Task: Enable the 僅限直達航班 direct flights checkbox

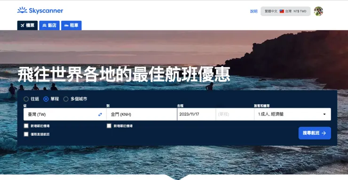Action: [26, 134]
